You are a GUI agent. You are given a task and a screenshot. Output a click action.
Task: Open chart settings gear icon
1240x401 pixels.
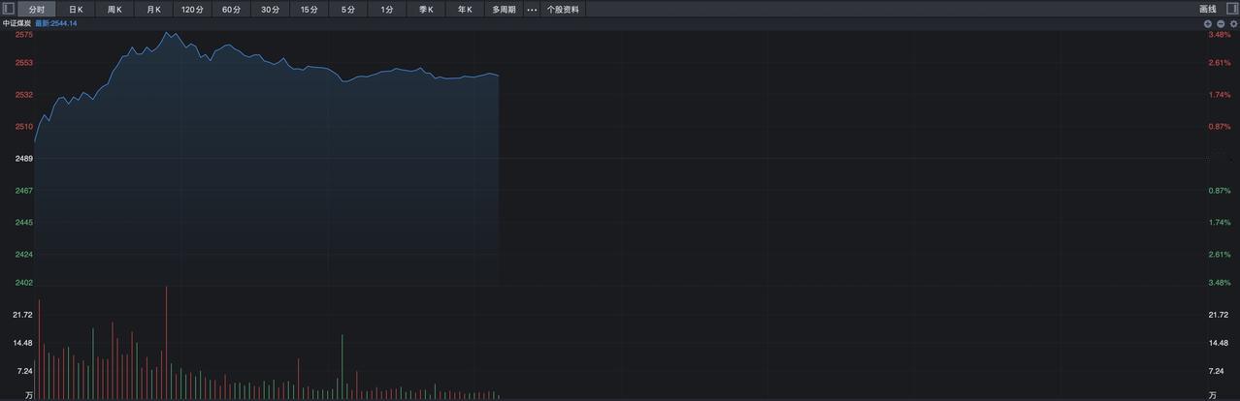(1233, 23)
